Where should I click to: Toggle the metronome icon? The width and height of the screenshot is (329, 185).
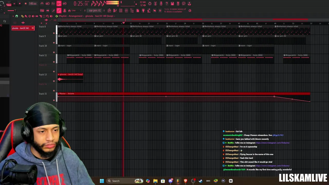tap(42, 3)
